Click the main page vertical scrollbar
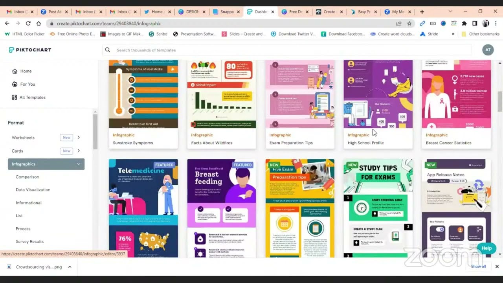Screen dimensions: 503x283 click(x=500, y=101)
